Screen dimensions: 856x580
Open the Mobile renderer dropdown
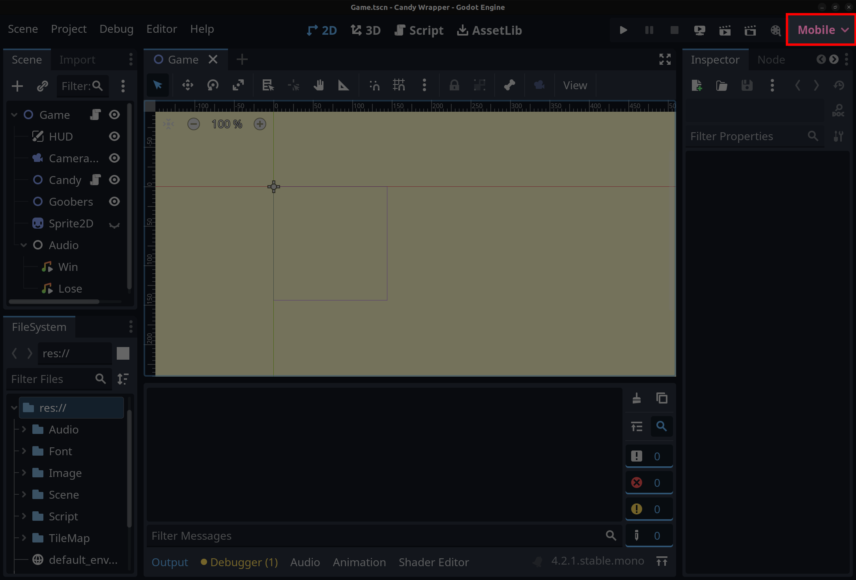(x=820, y=30)
